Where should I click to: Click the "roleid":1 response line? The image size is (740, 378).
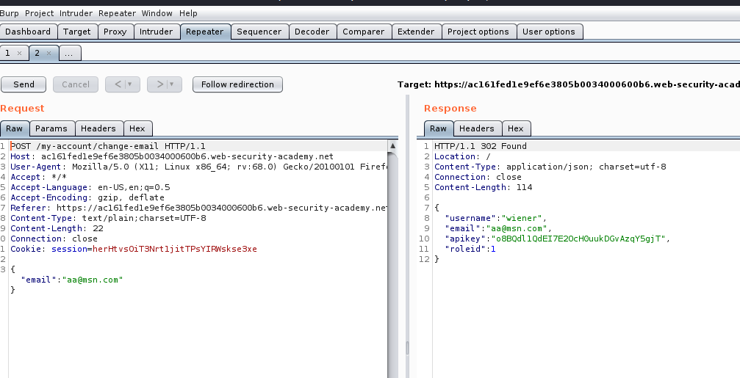tap(470, 249)
